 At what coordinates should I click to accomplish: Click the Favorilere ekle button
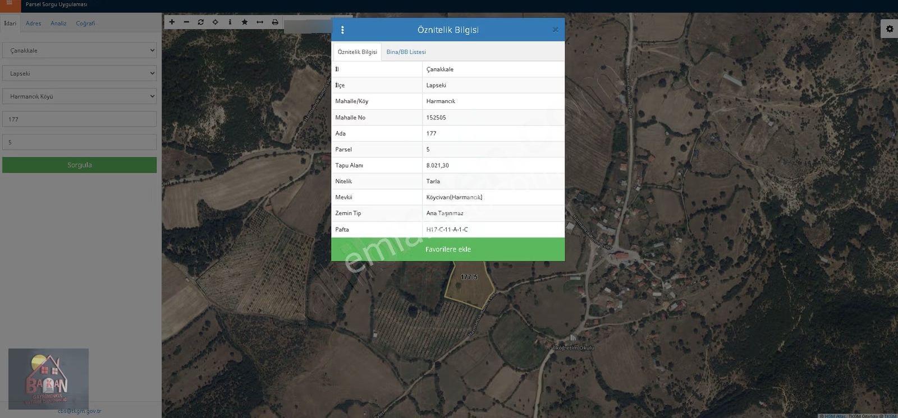coord(448,249)
